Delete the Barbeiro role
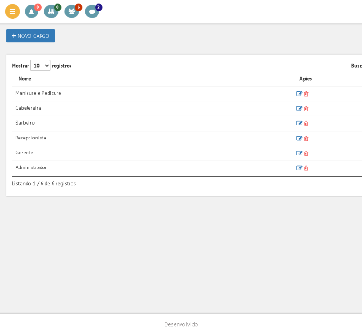Image resolution: width=362 pixels, height=333 pixels. pos(306,124)
